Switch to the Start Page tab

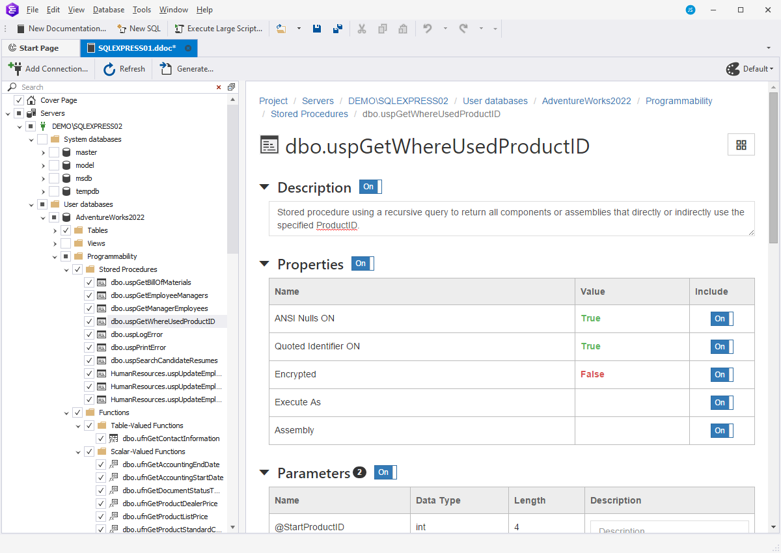click(40, 47)
